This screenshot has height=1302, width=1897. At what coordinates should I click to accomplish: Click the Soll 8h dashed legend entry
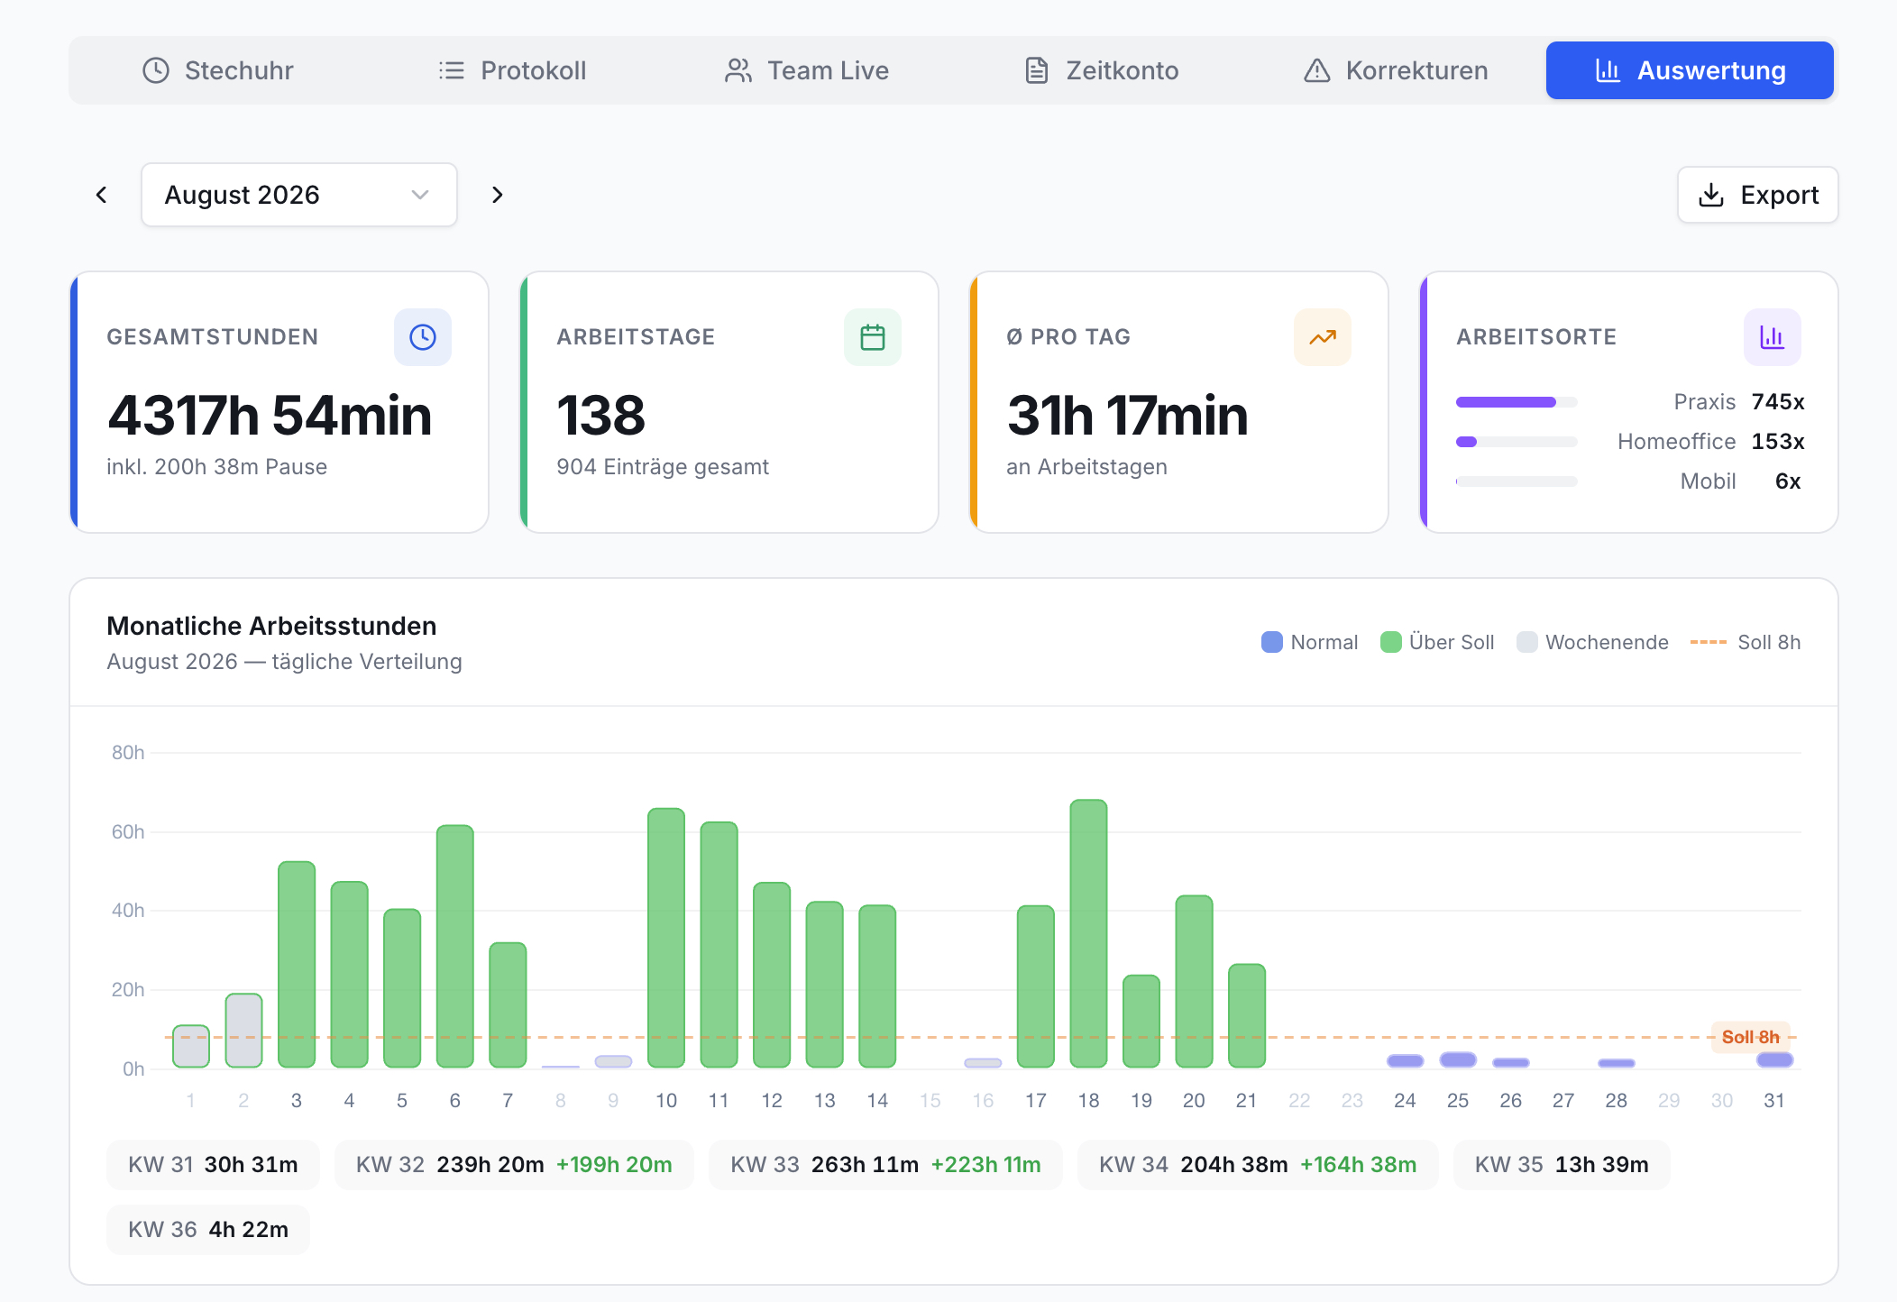pyautogui.click(x=1745, y=642)
